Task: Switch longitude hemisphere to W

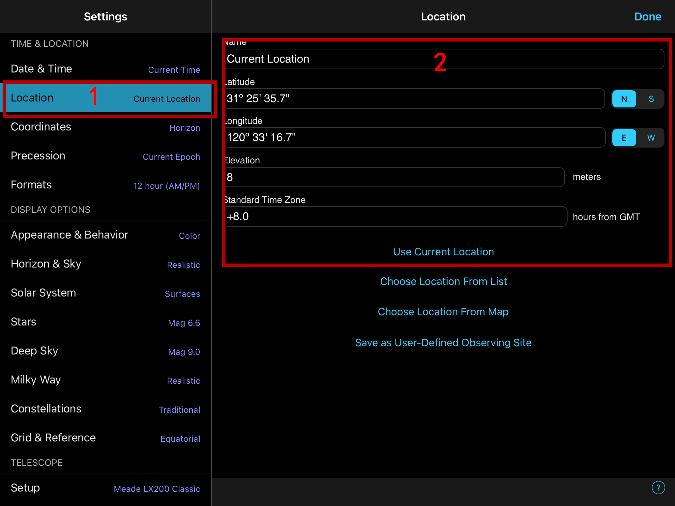Action: tap(651, 138)
